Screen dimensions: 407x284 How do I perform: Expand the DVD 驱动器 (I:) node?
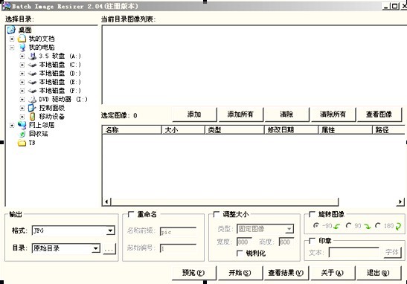click(22, 100)
